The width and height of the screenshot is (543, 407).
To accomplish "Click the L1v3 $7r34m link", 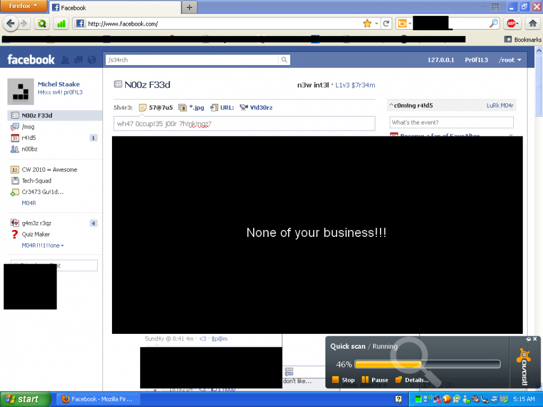I will 355,85.
